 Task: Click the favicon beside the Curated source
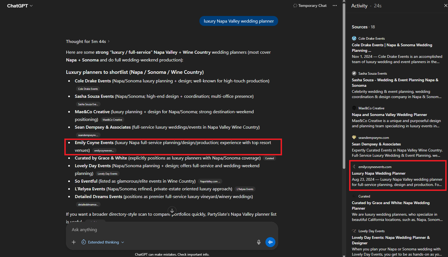coord(354,196)
